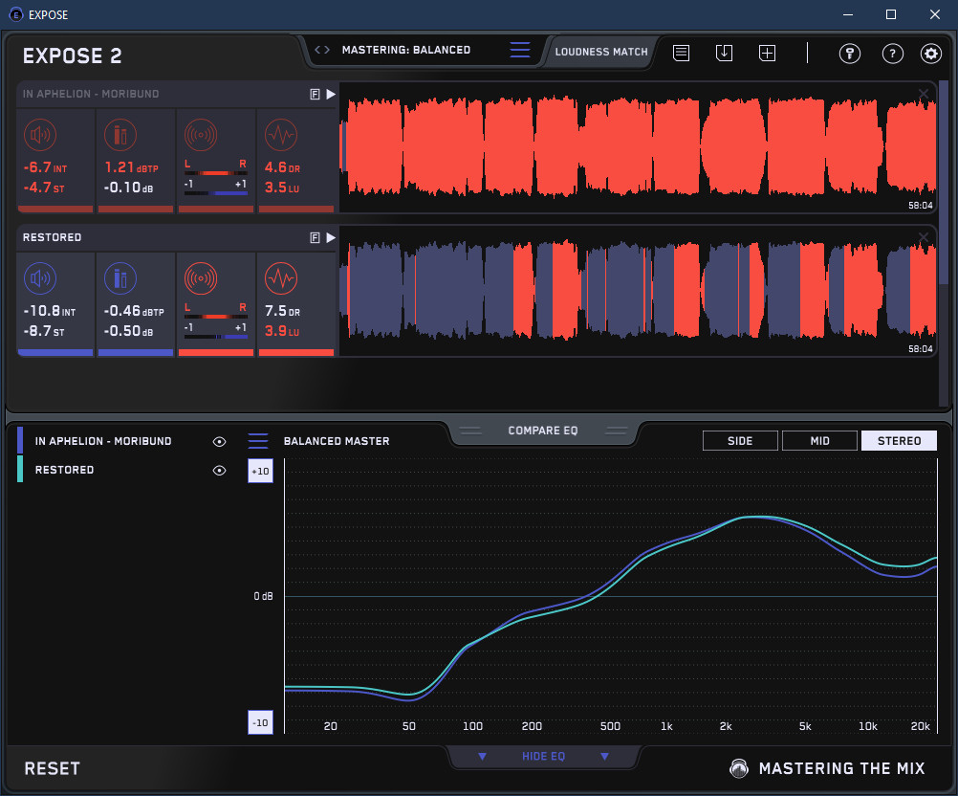Click the -10.8 INT loudness reading
The height and width of the screenshot is (796, 958).
click(50, 311)
